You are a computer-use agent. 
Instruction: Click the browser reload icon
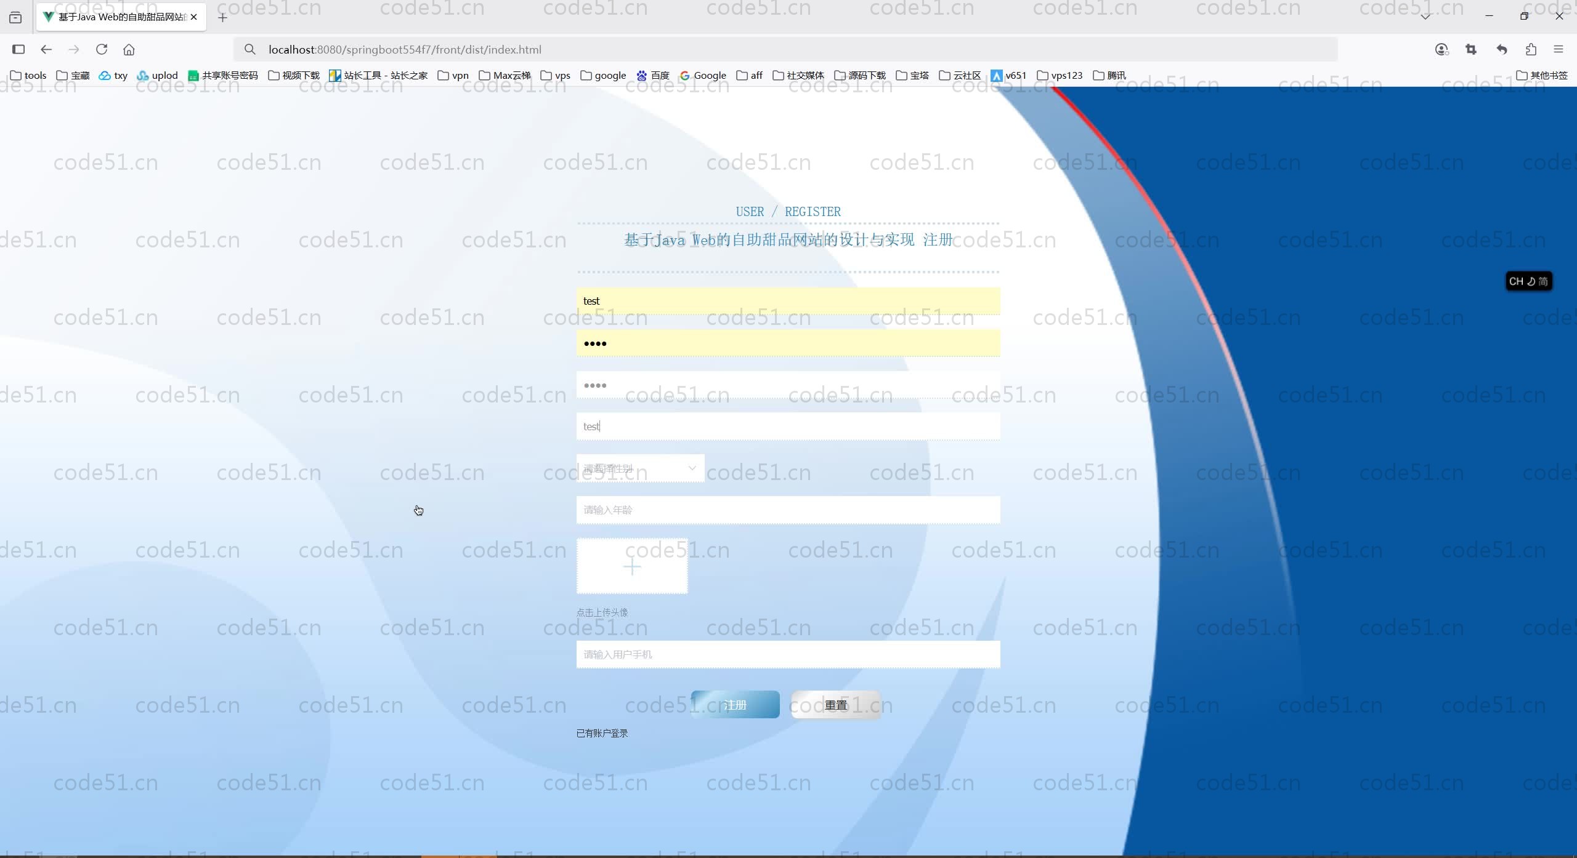tap(102, 49)
